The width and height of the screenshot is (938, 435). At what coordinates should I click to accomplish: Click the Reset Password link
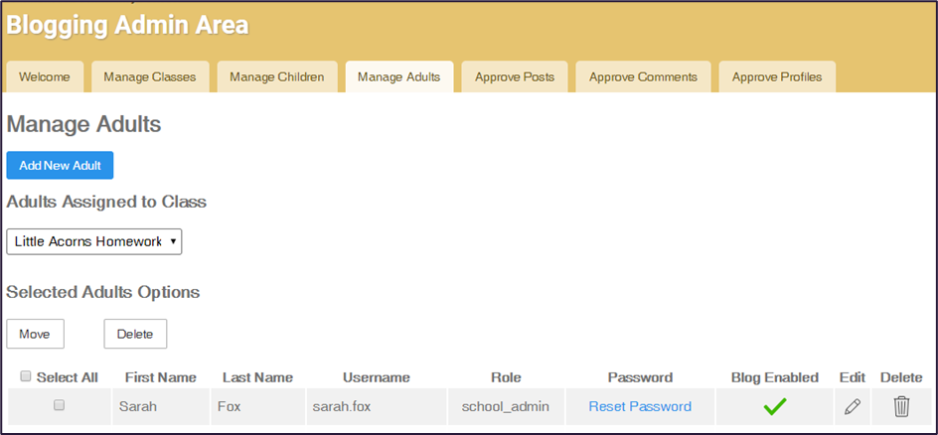click(x=640, y=406)
